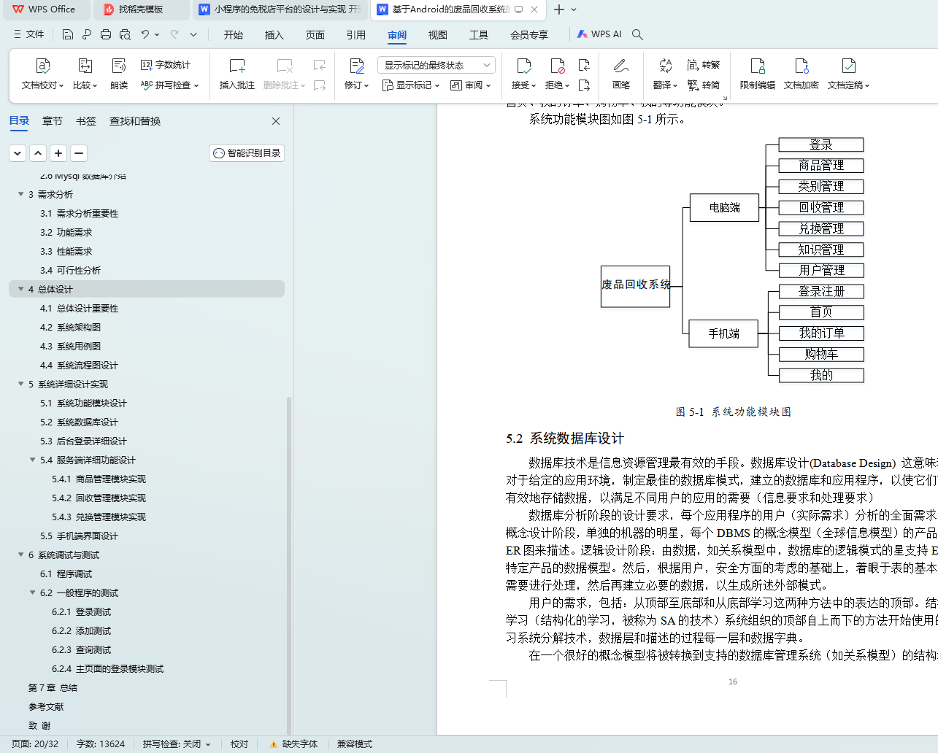Viewport: 938px width, 753px height.
Task: Open 字数统计 word count
Action: pos(166,65)
